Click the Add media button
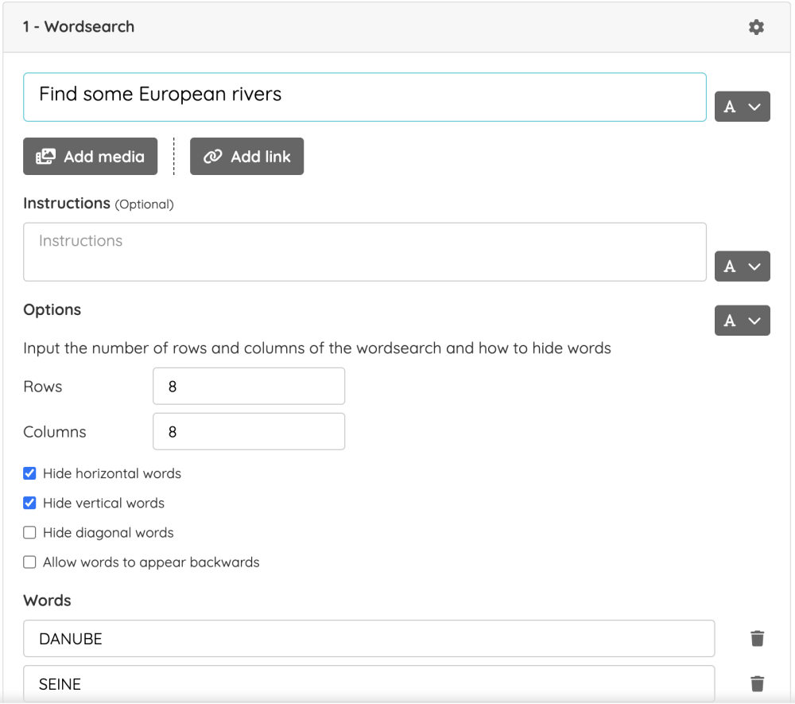 tap(91, 156)
